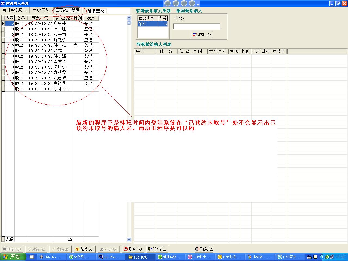This screenshot has height=261, width=348.
Task: Click the 候诊病人处理 window icon
Action: coord(3,3)
